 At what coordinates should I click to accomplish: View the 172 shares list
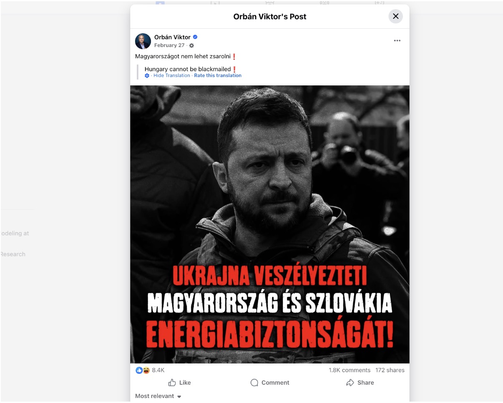click(390, 370)
